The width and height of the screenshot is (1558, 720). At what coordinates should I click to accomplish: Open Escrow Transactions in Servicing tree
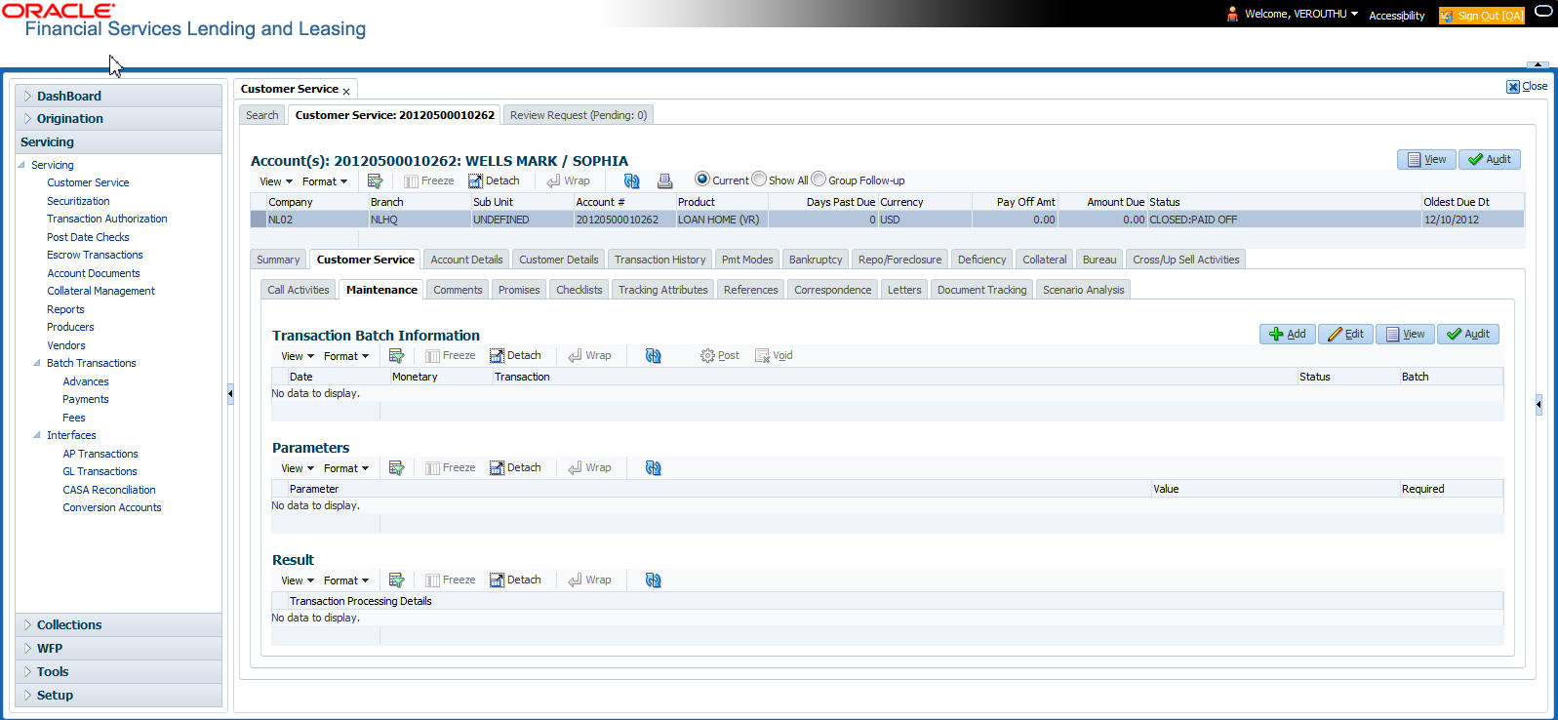tap(95, 255)
